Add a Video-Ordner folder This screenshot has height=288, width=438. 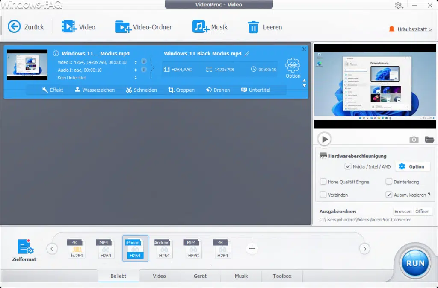123,27
